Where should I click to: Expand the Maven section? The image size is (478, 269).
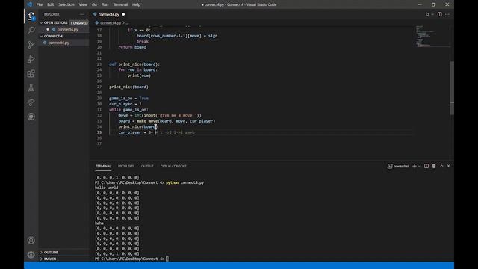click(42, 259)
